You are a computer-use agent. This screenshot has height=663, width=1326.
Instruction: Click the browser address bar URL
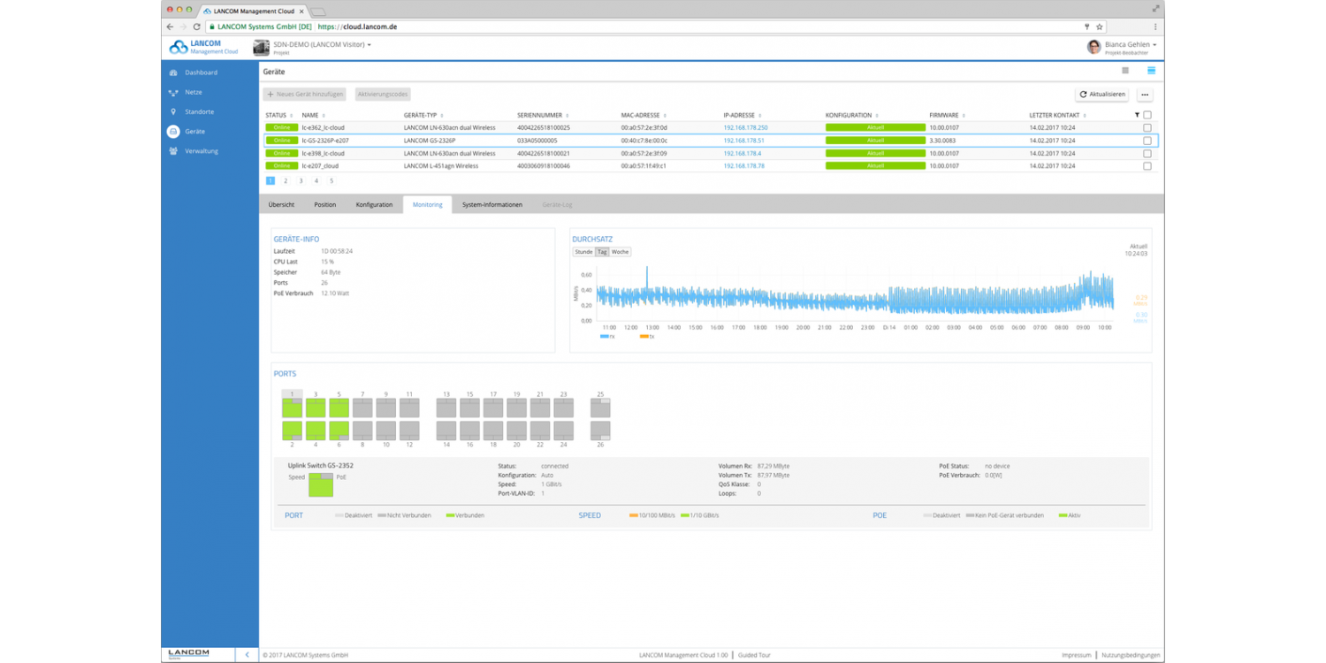point(357,27)
